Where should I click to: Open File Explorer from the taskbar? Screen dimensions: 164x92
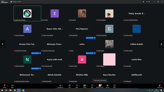11,90
